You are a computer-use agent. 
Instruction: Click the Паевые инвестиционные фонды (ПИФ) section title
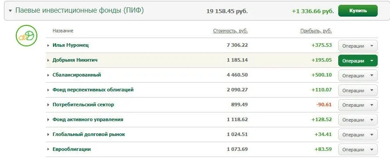[x=79, y=10]
